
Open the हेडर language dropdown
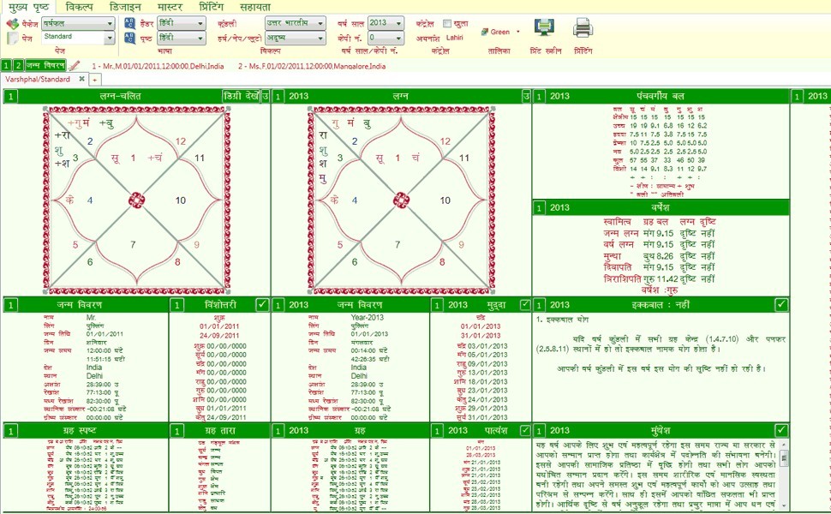tap(182, 23)
